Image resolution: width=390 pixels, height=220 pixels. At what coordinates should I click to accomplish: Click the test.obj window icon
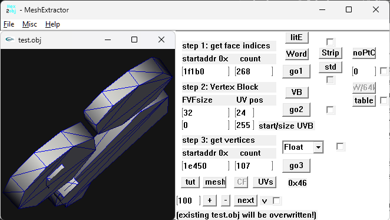pyautogui.click(x=10, y=40)
